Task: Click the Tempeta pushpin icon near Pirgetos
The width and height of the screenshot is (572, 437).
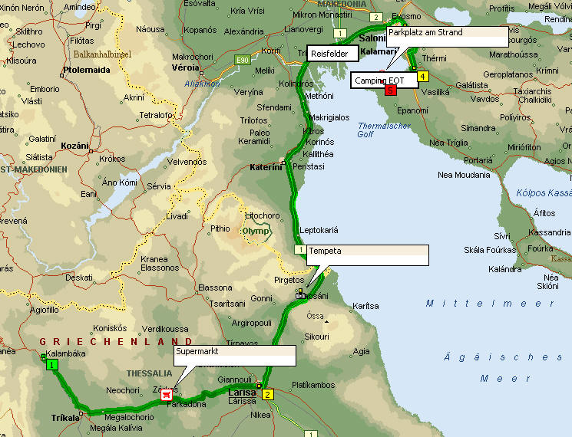Action: click(302, 292)
